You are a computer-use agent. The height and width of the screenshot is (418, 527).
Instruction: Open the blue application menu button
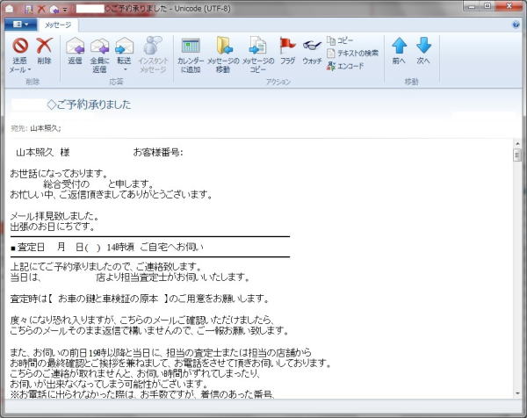19,25
